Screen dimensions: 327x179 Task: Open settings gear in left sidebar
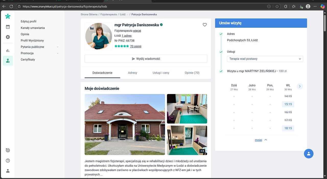tap(8, 37)
